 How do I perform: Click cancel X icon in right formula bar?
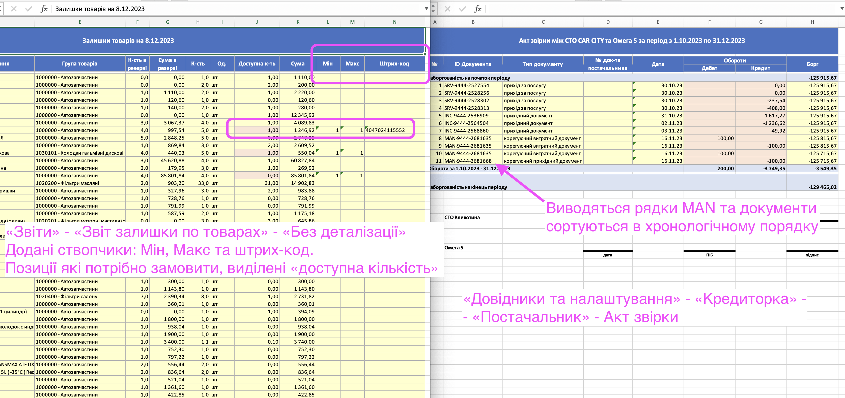click(x=448, y=9)
